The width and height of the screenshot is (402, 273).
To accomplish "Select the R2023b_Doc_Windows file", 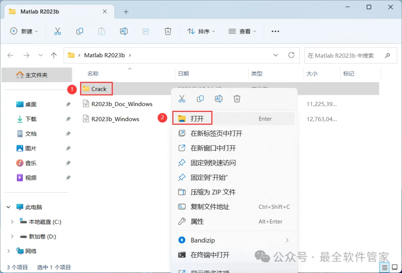I will [118, 104].
